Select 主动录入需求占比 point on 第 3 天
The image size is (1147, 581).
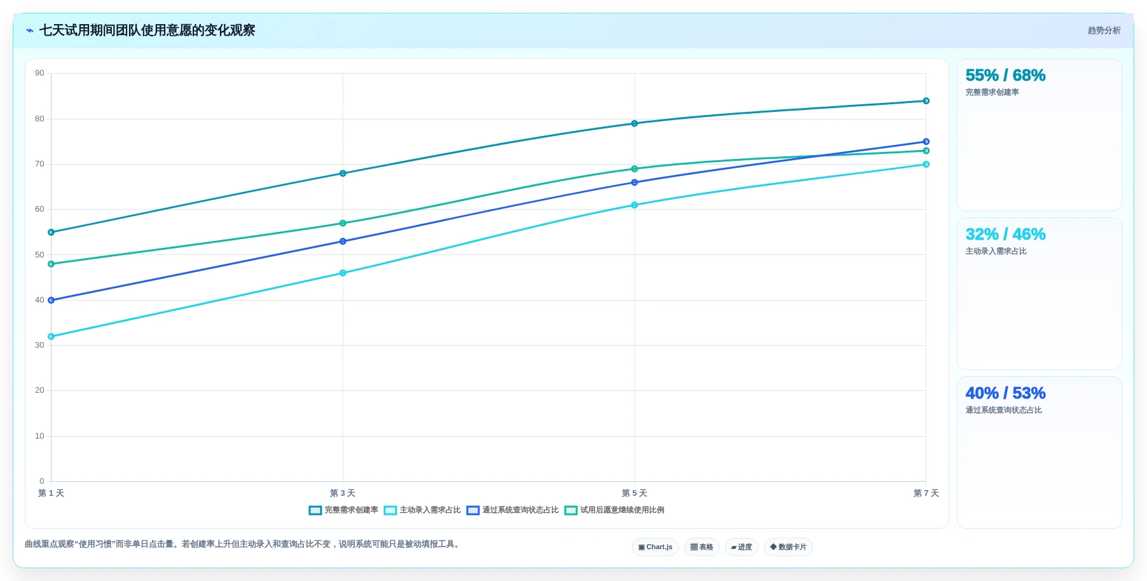pyautogui.click(x=343, y=273)
